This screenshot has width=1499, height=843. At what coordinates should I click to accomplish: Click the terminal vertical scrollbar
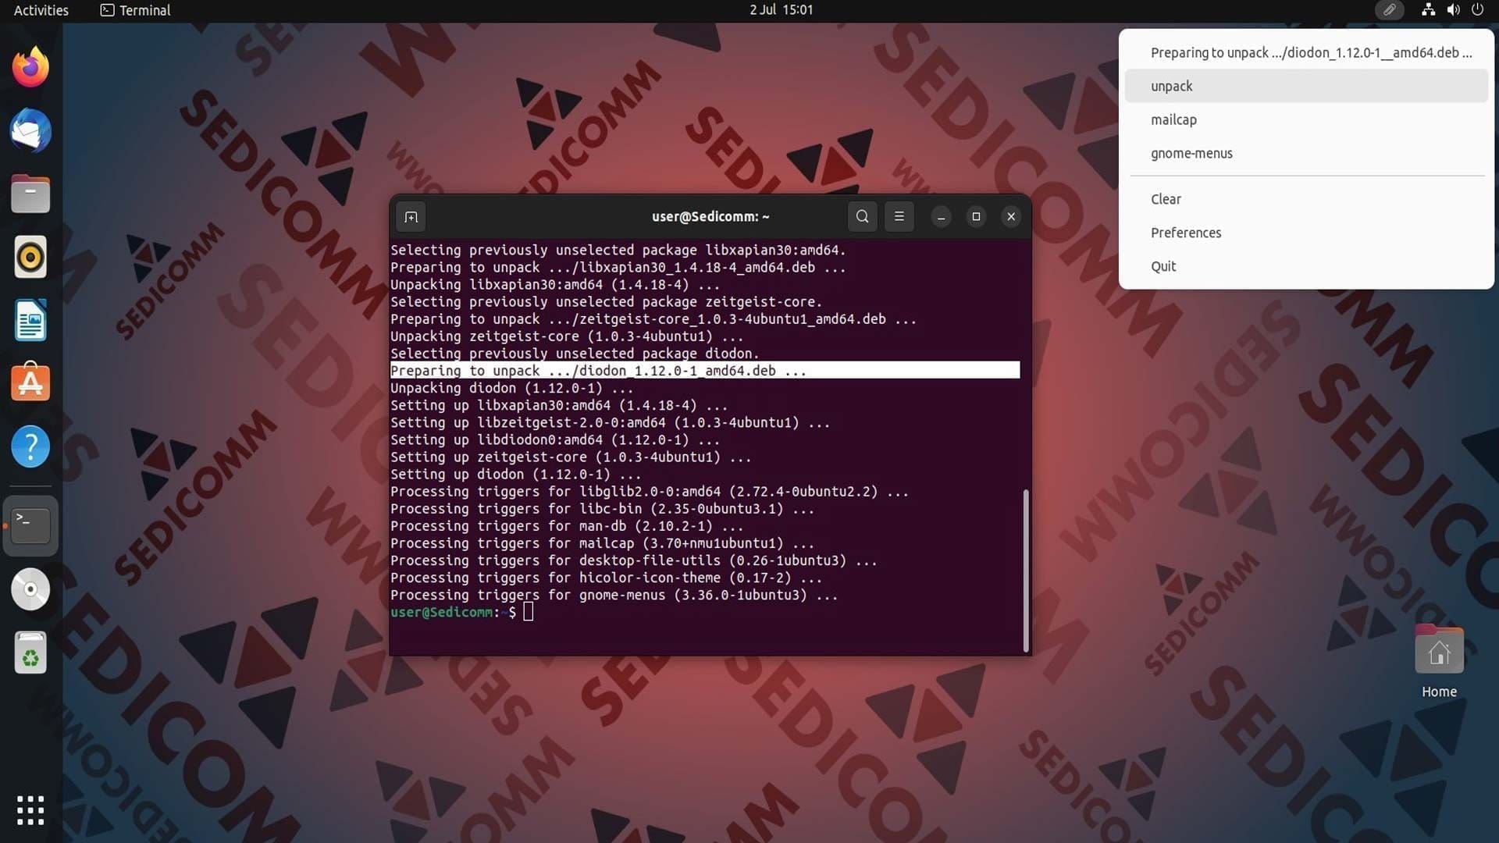pos(1025,570)
